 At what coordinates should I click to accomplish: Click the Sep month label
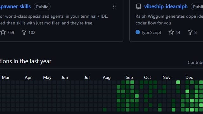click(129, 77)
